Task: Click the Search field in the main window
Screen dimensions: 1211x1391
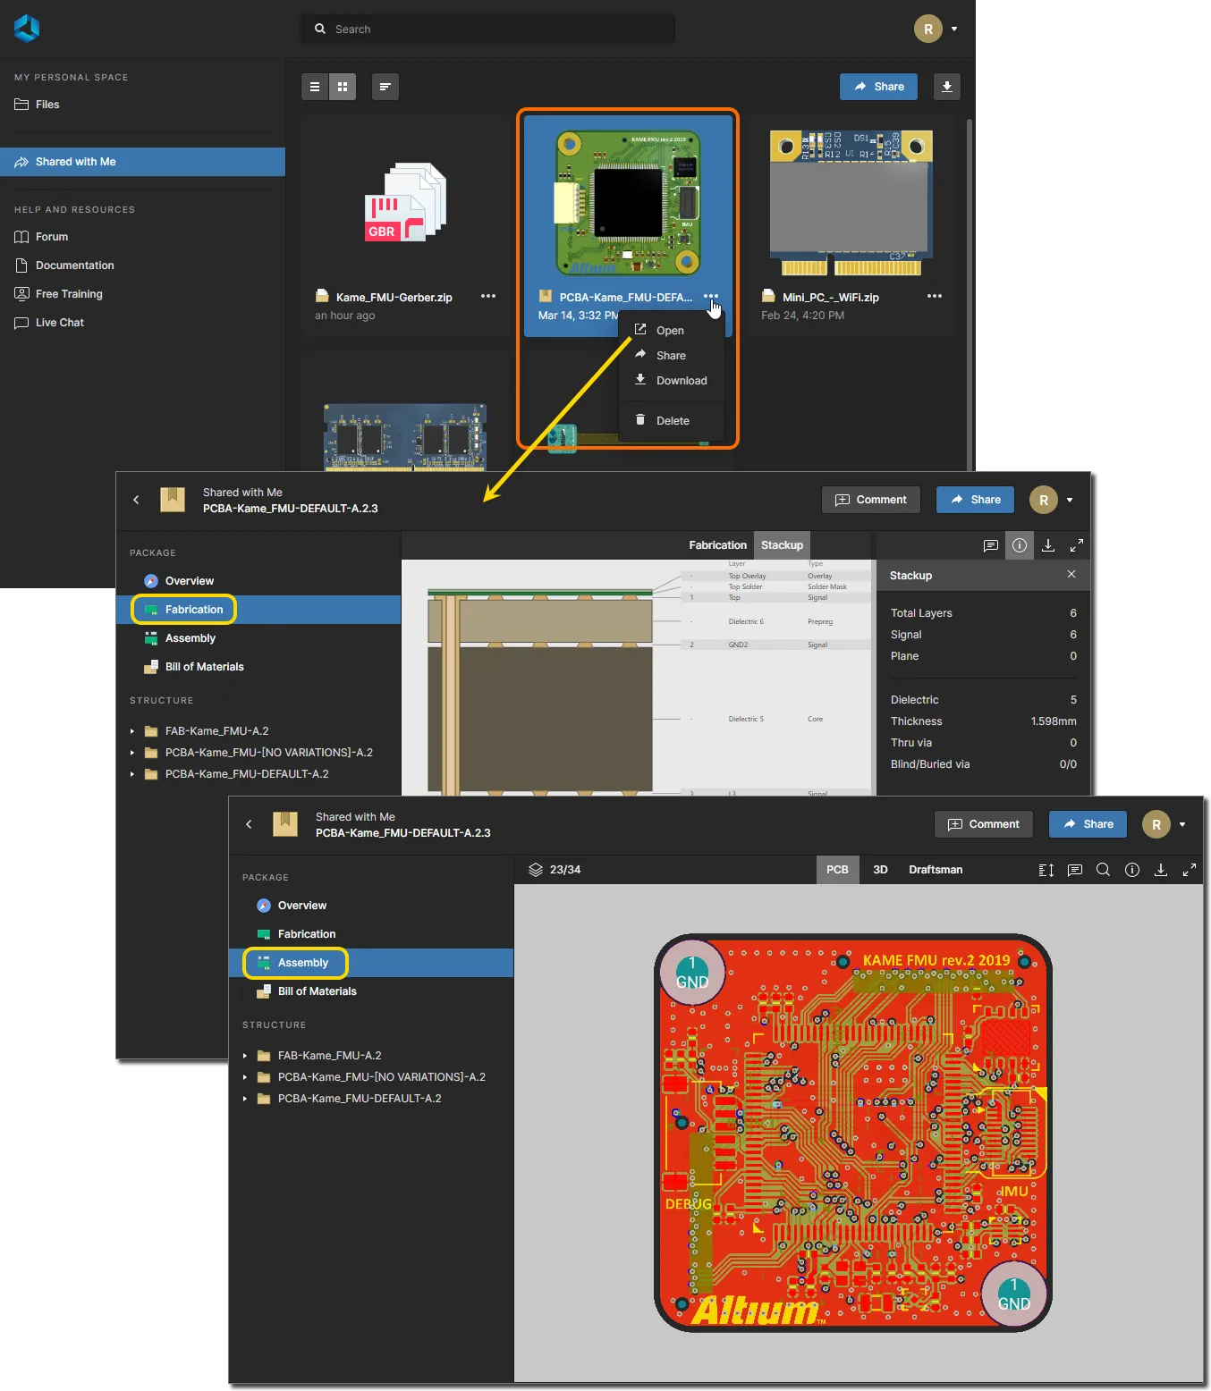Action: pyautogui.click(x=488, y=29)
